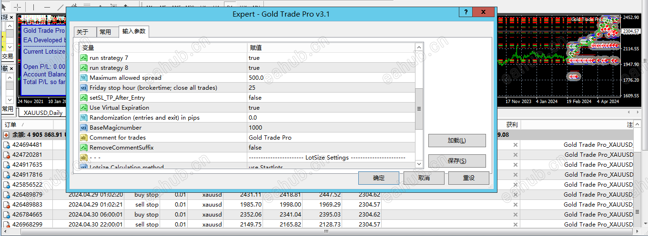The image size is (648, 236).
Task: Open the 交易 tab in the left panel
Action: coord(7,56)
